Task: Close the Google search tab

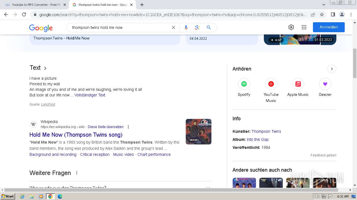Action: [131, 5]
